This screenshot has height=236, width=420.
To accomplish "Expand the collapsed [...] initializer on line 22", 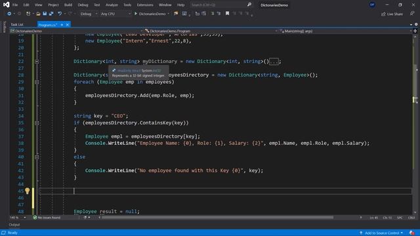I will pyautogui.click(x=274, y=62).
